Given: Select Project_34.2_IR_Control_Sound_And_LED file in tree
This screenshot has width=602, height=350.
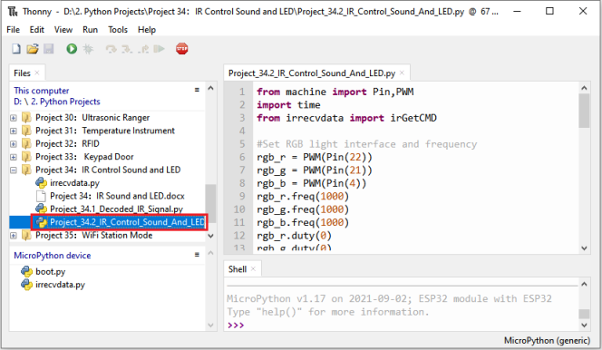Looking at the screenshot, I should (x=127, y=222).
